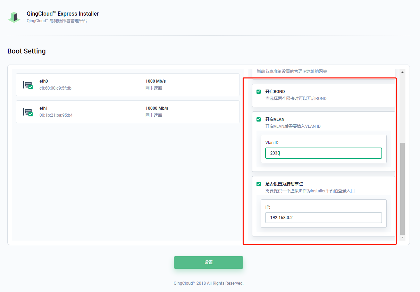Screen dimensions: 420x292
Task: Click the QingCloud Express Installer title
Action: (x=63, y=14)
